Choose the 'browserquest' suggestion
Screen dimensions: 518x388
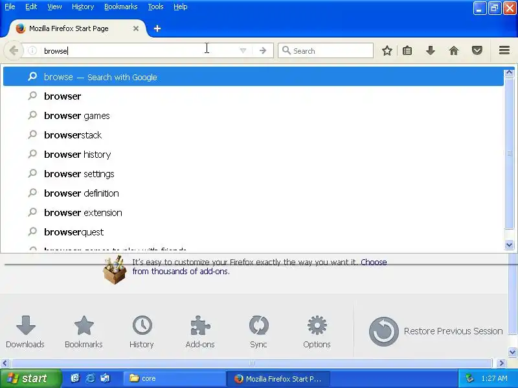pos(253,232)
